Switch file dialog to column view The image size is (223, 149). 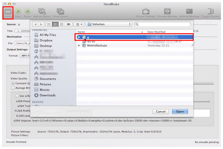pyautogui.click(x=61, y=24)
